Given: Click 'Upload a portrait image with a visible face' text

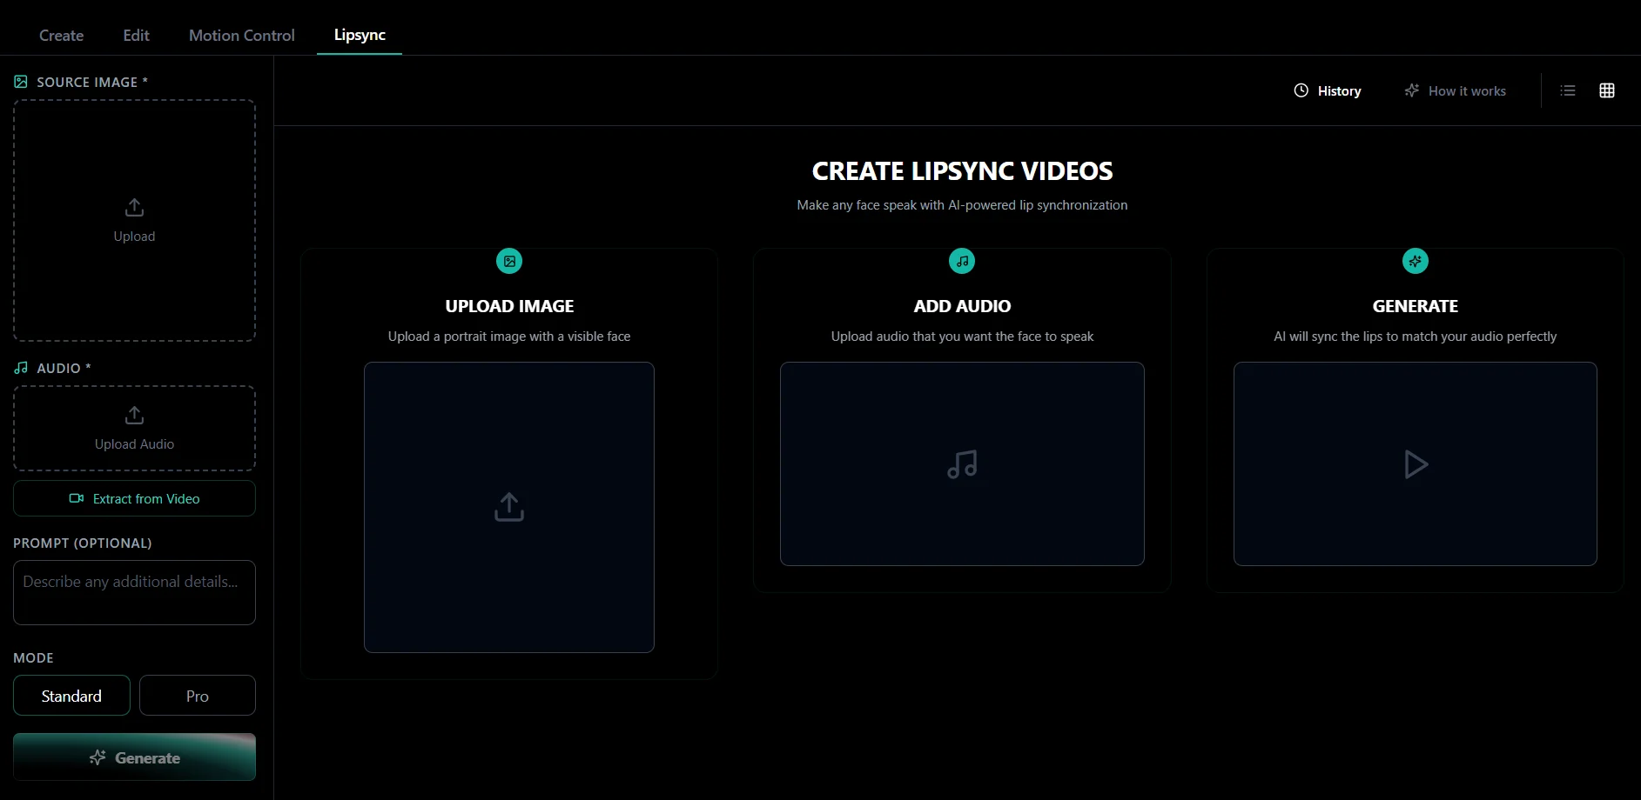Looking at the screenshot, I should tap(509, 337).
